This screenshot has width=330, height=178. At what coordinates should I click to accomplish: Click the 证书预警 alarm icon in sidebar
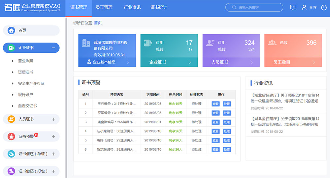(x=12, y=136)
